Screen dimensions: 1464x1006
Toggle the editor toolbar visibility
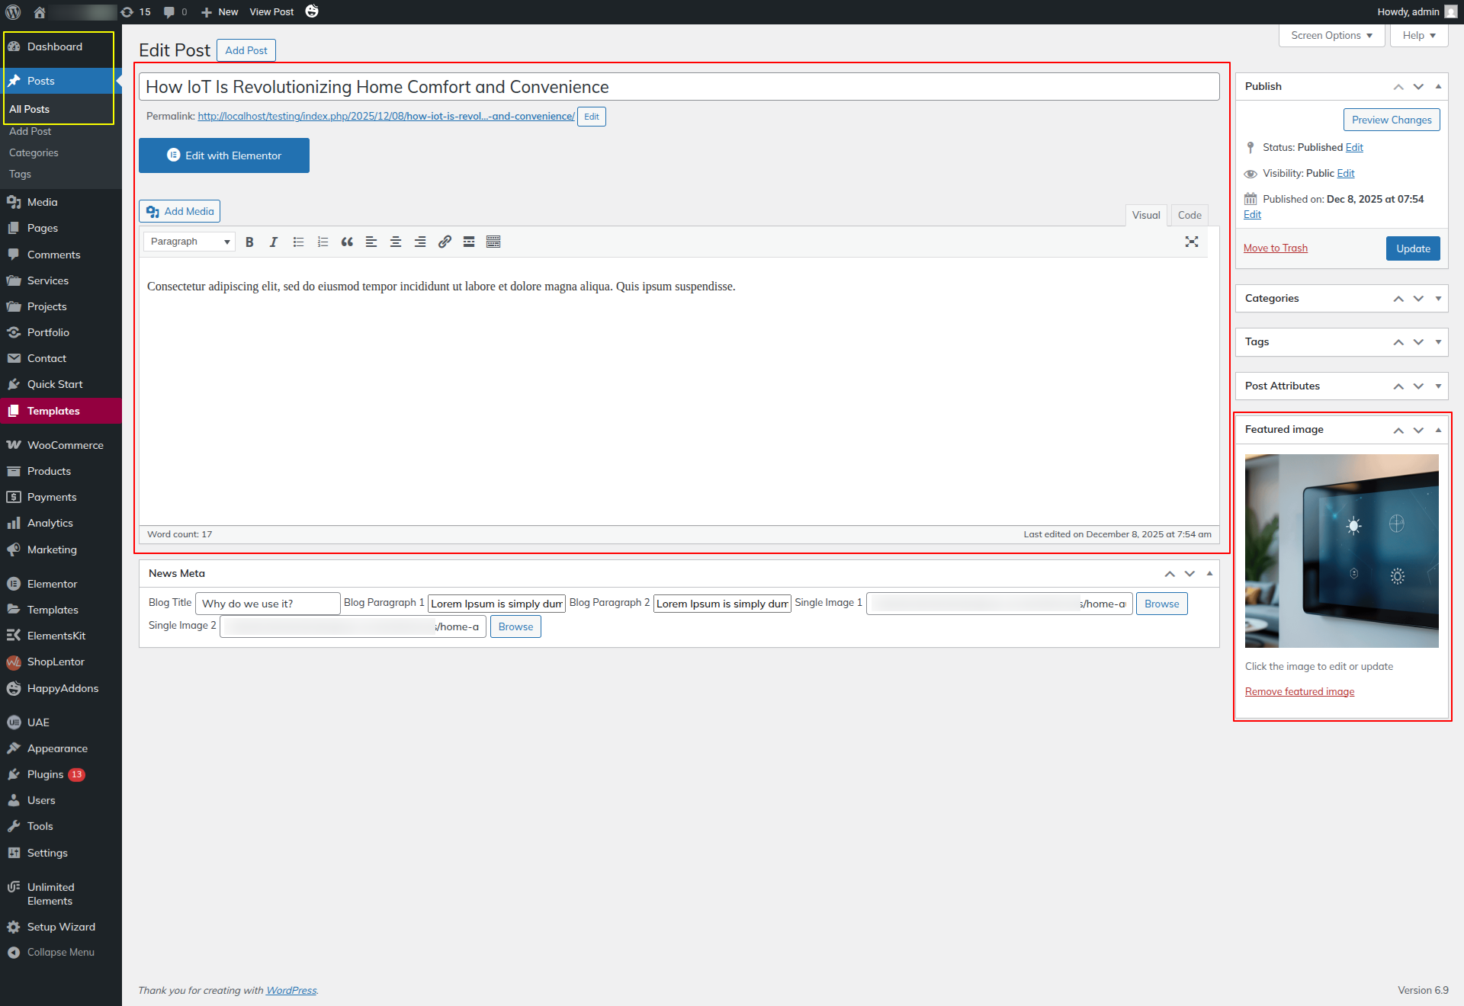pyautogui.click(x=493, y=242)
